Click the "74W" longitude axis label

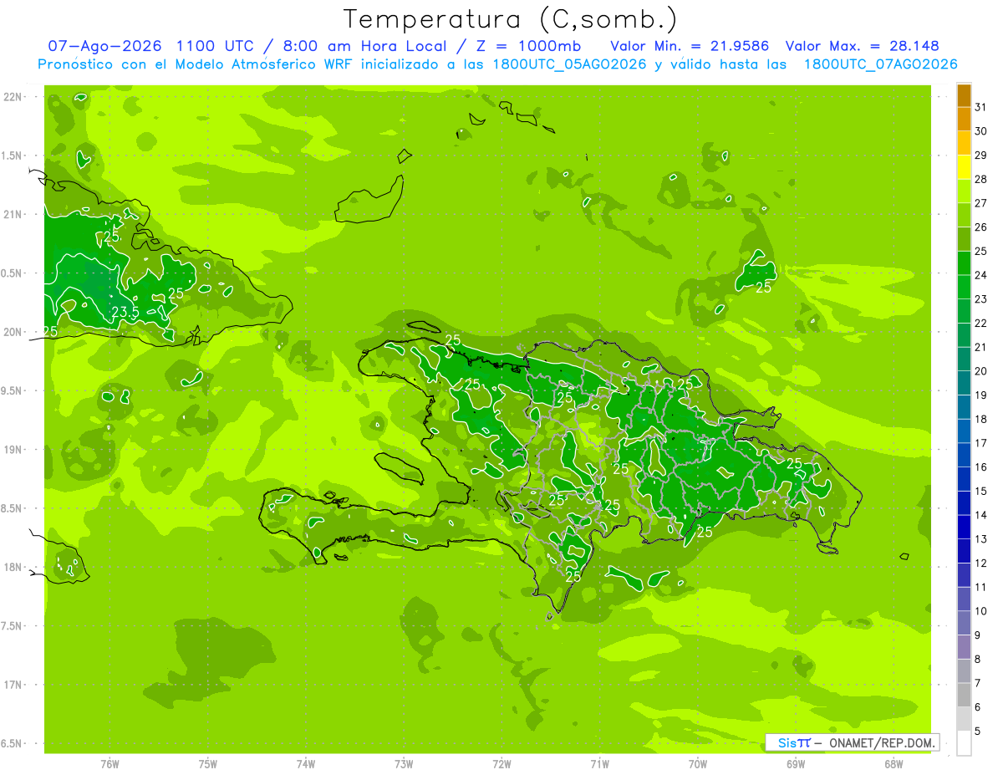(306, 764)
